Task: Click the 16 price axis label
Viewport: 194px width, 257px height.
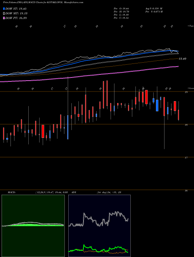Action: point(186,191)
